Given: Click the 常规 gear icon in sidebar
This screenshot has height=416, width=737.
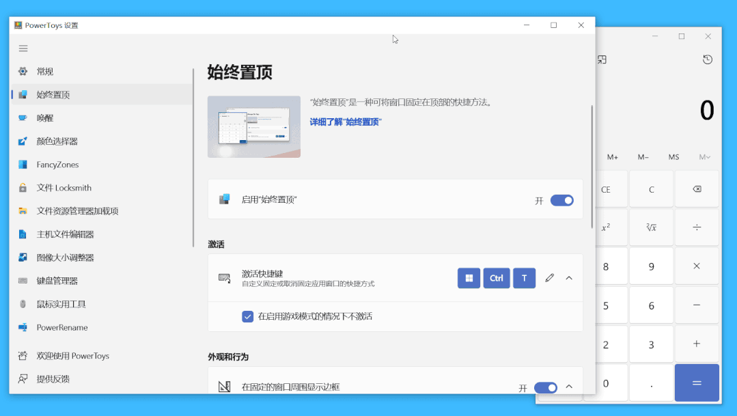Looking at the screenshot, I should click(x=23, y=72).
